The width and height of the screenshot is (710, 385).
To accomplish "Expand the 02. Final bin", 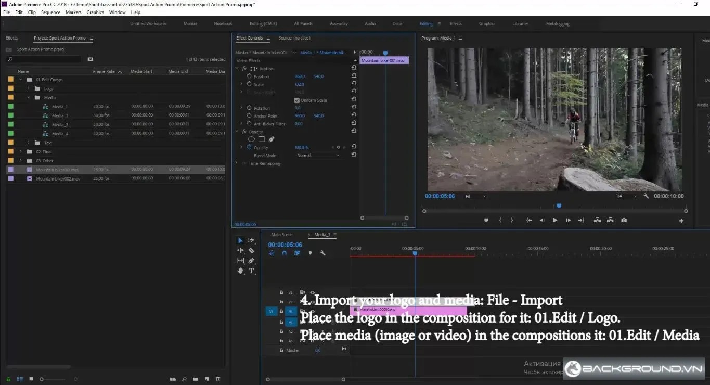I will pyautogui.click(x=21, y=151).
